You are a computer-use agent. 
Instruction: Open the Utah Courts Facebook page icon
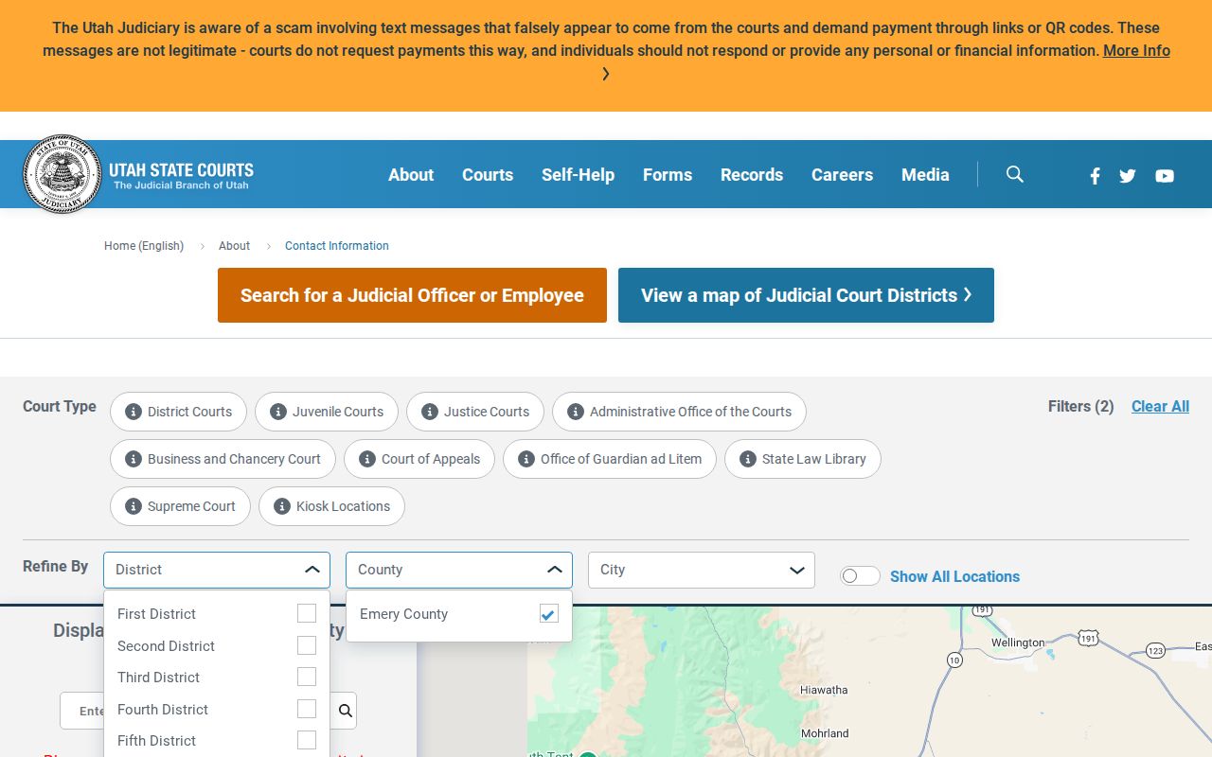pos(1095,176)
